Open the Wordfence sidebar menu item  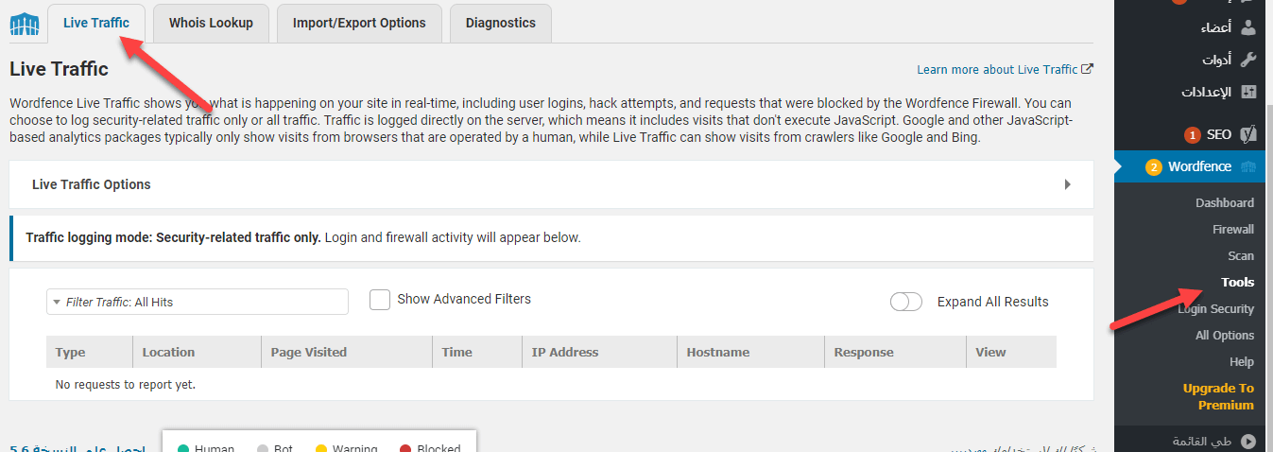click(1194, 166)
